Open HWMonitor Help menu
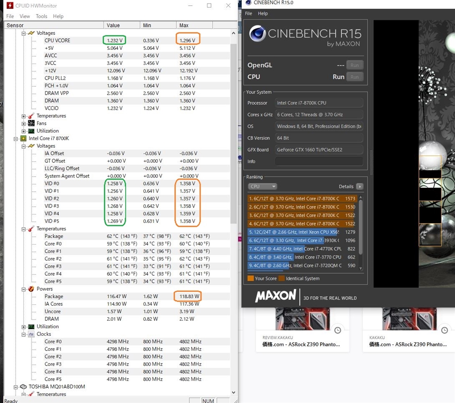 click(x=58, y=16)
